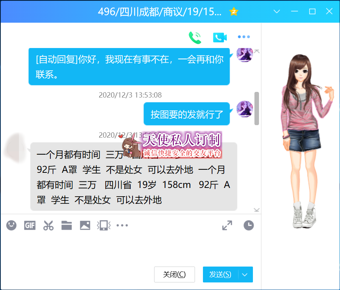The height and width of the screenshot is (290, 340).
Task: Click the yellow star membership badge in title bar
Action: [234, 11]
